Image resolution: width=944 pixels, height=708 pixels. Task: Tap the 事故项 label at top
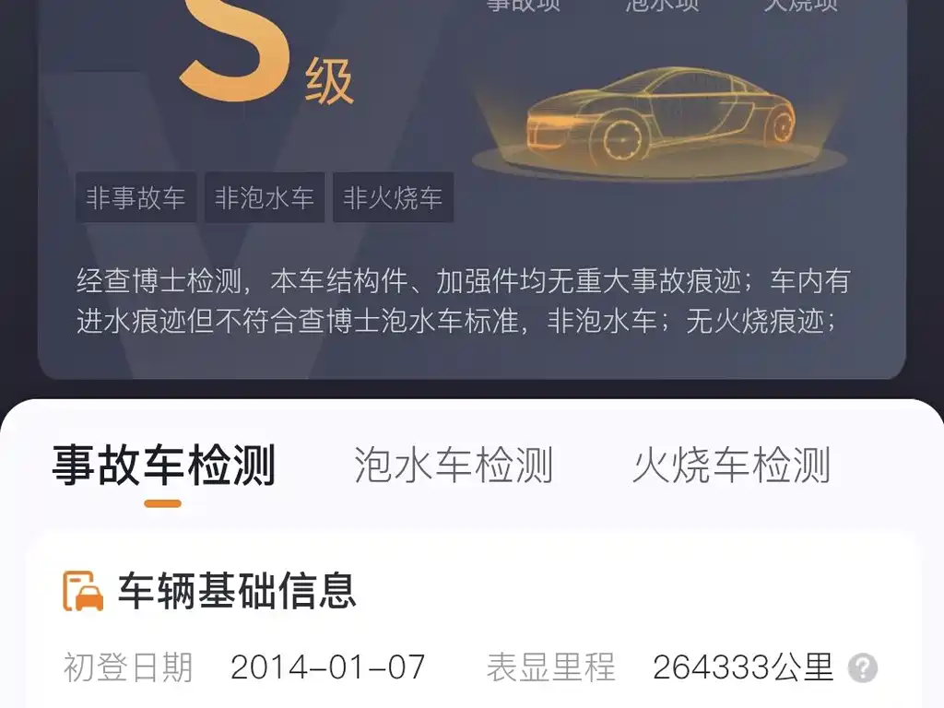524,6
